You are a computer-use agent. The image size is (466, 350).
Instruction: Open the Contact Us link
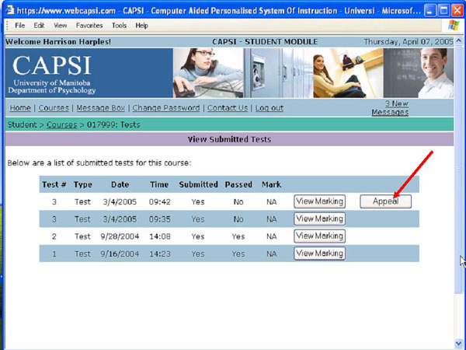(228, 108)
